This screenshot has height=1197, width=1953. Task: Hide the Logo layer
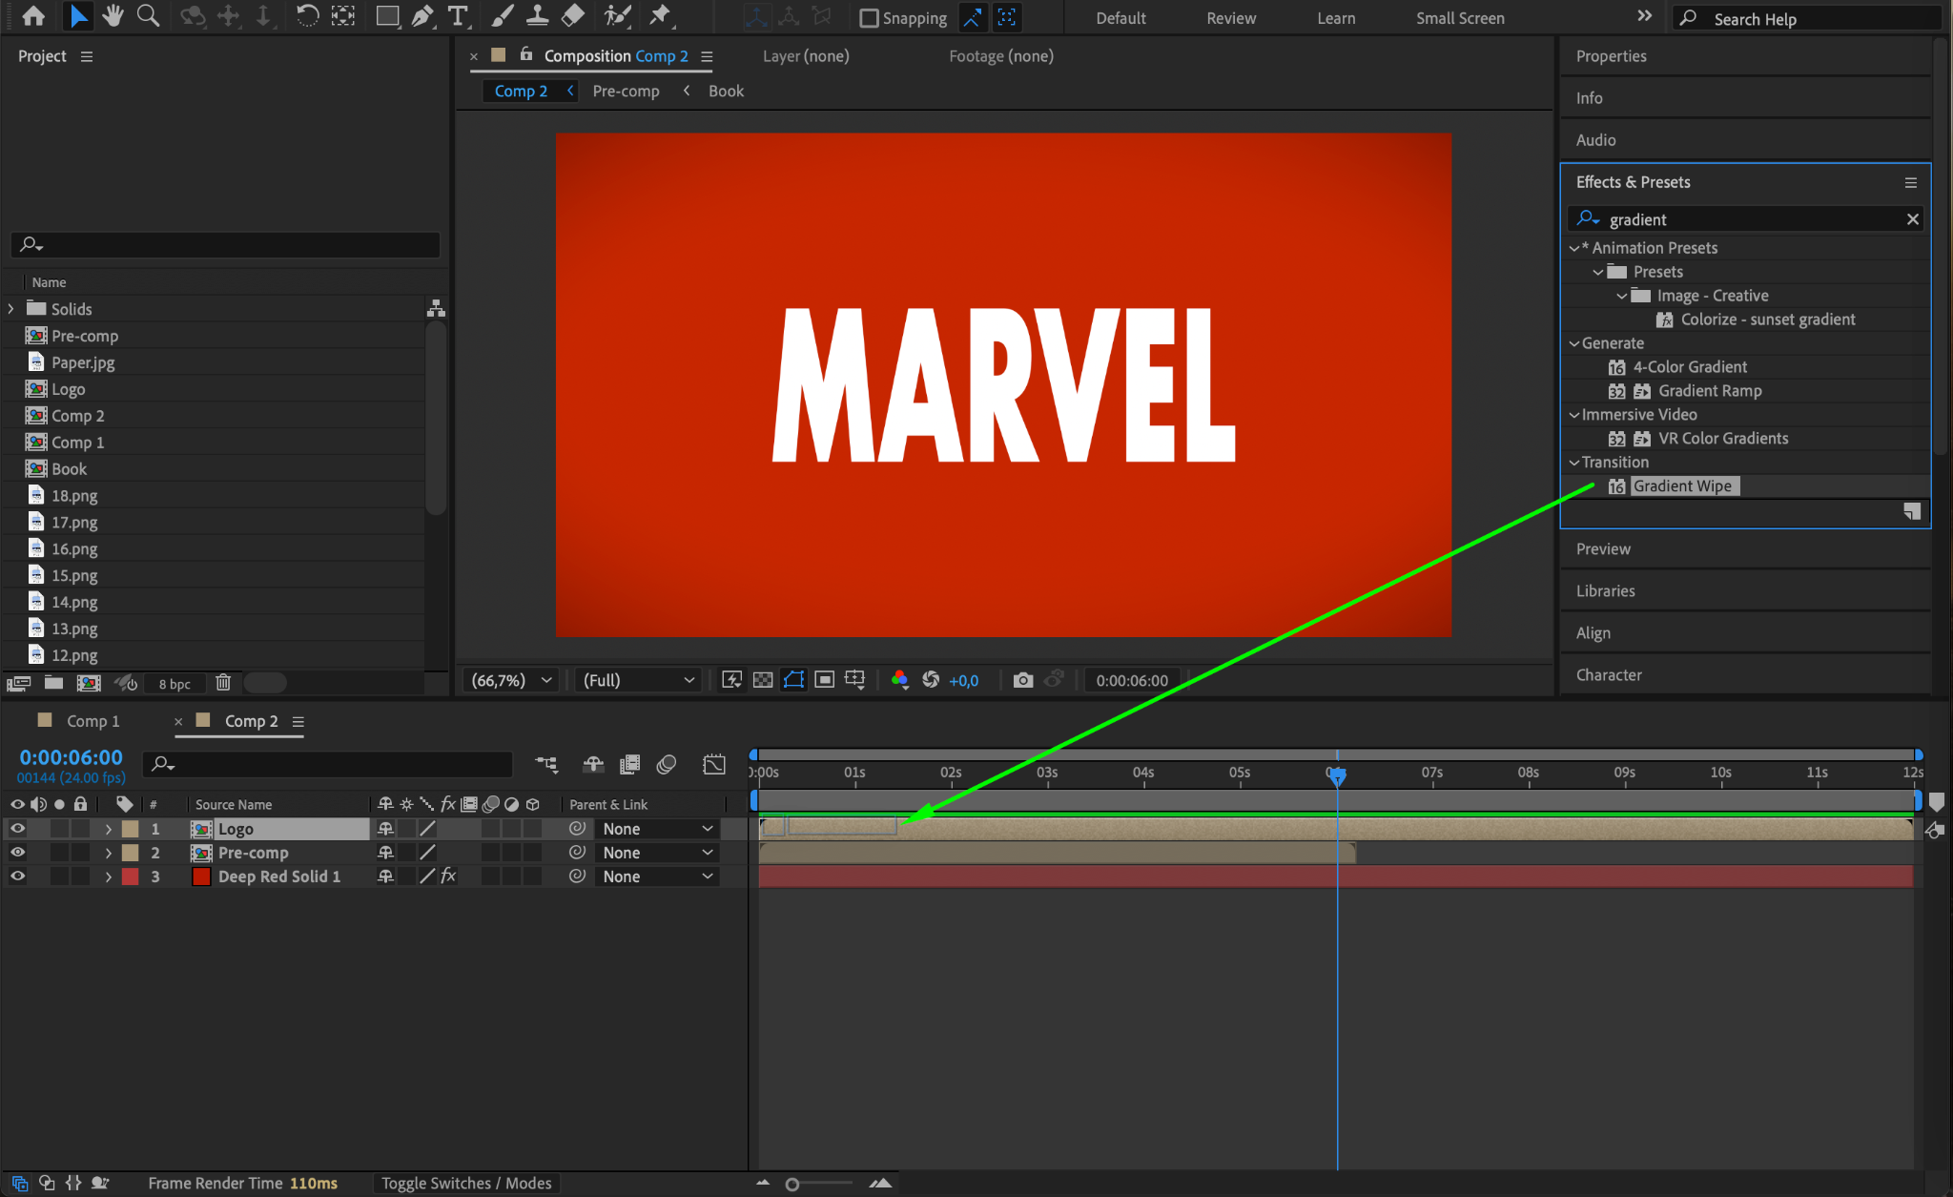[17, 829]
